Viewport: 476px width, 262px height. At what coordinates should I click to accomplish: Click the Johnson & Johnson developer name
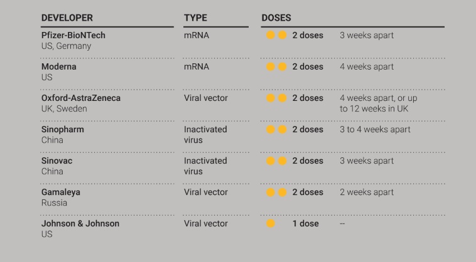(x=80, y=224)
